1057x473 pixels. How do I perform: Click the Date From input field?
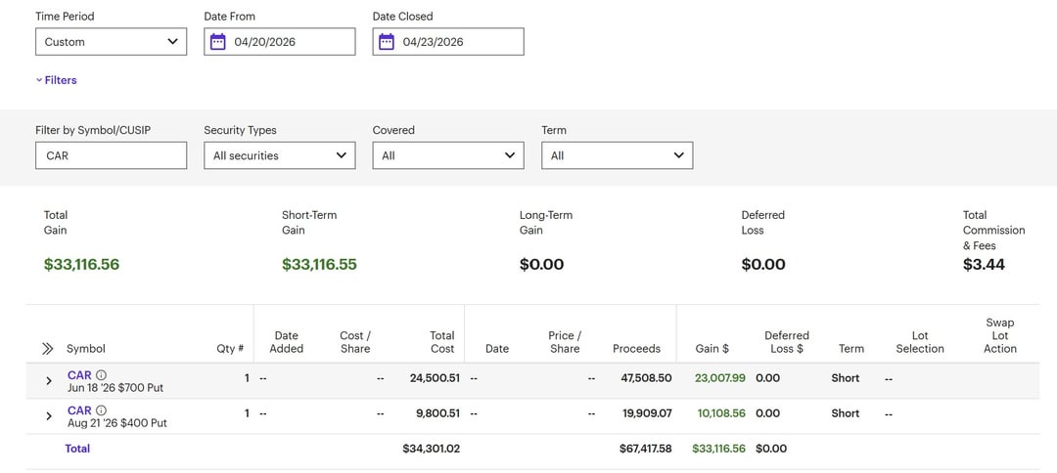[x=289, y=42]
